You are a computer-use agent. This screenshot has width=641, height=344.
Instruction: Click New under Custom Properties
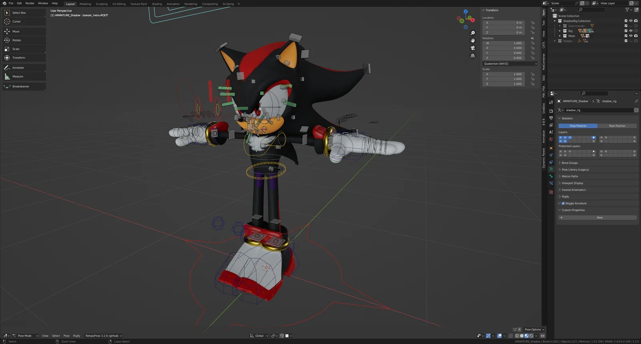pos(598,218)
